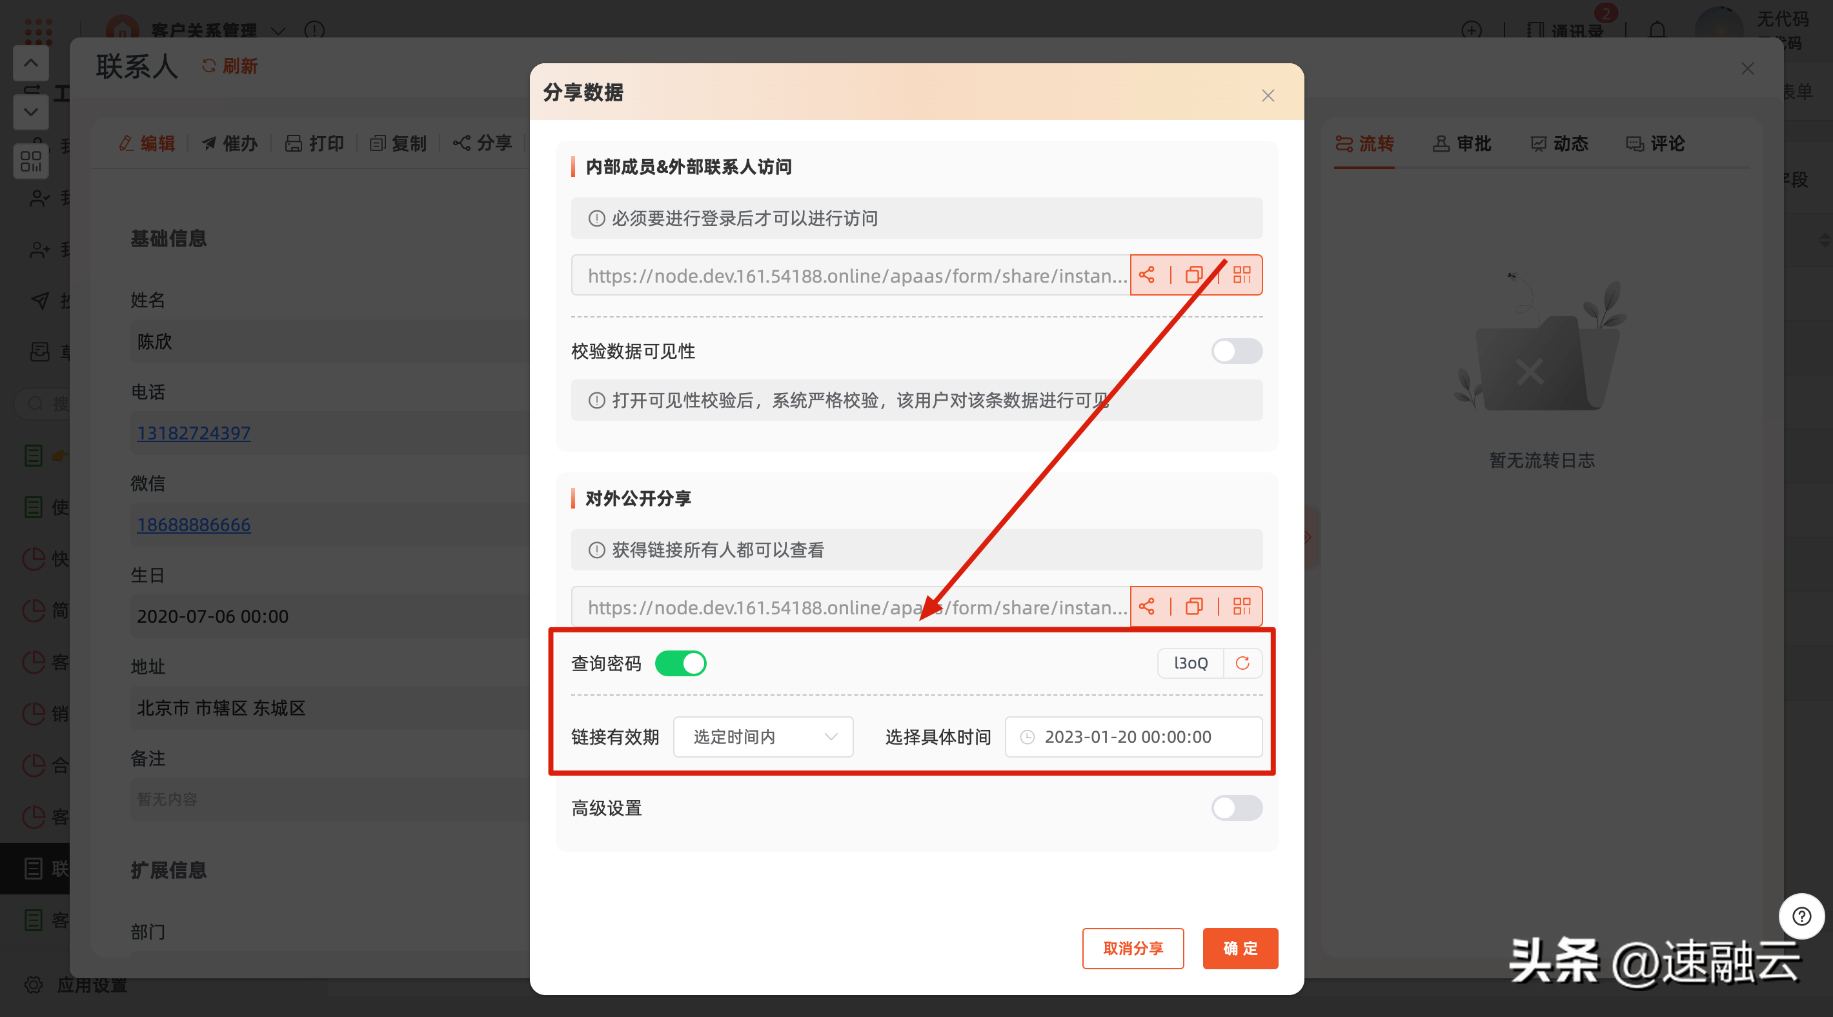This screenshot has width=1833, height=1017.
Task: Open the 选择具体时间 date picker
Action: click(x=1133, y=736)
